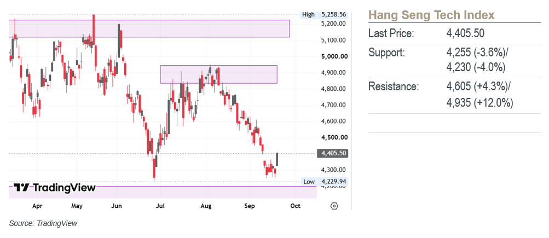Click the Jul date axis label
Screen dimensions: 549x238
pos(160,206)
